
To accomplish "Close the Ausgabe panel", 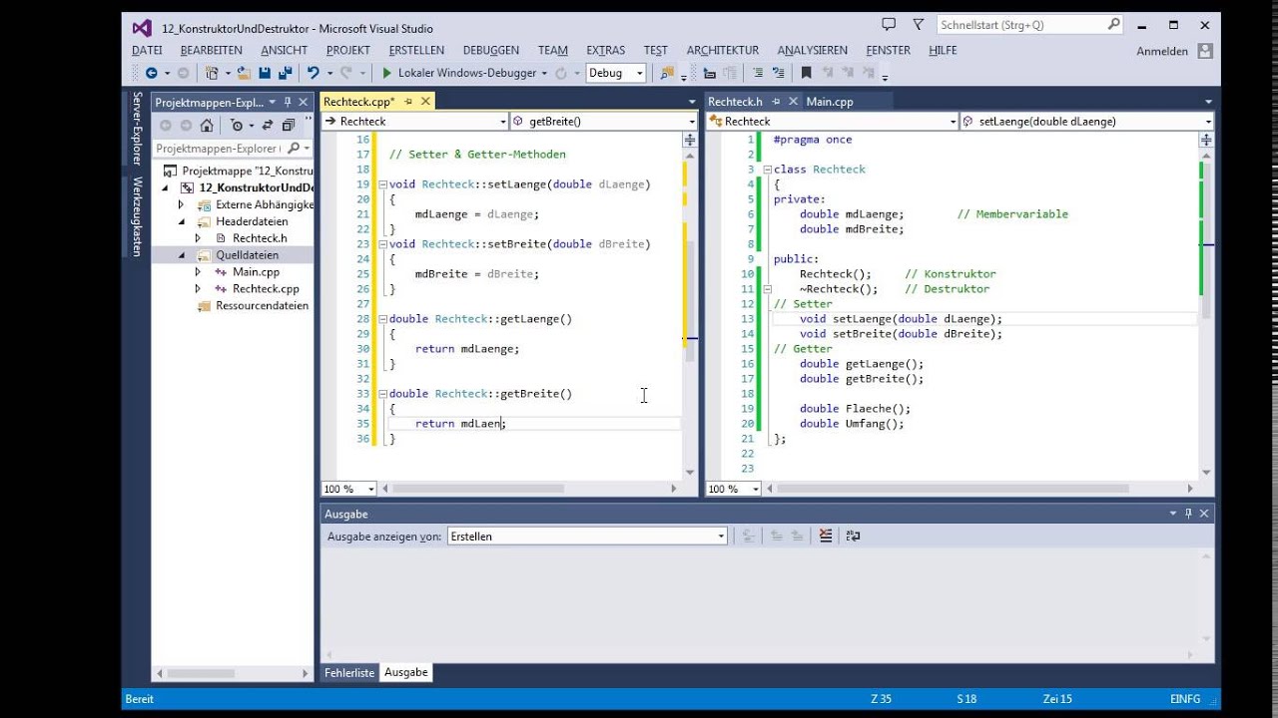I will point(1204,514).
